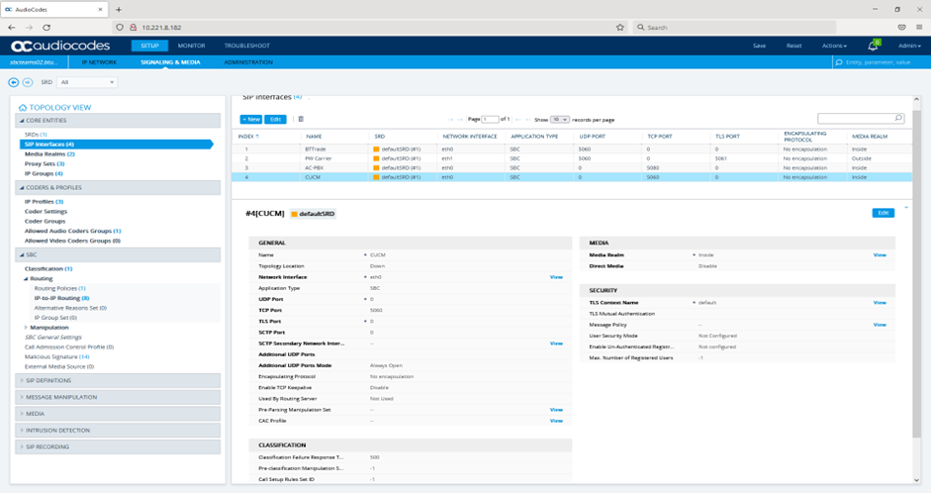Collapse the SBC section

click(x=118, y=254)
